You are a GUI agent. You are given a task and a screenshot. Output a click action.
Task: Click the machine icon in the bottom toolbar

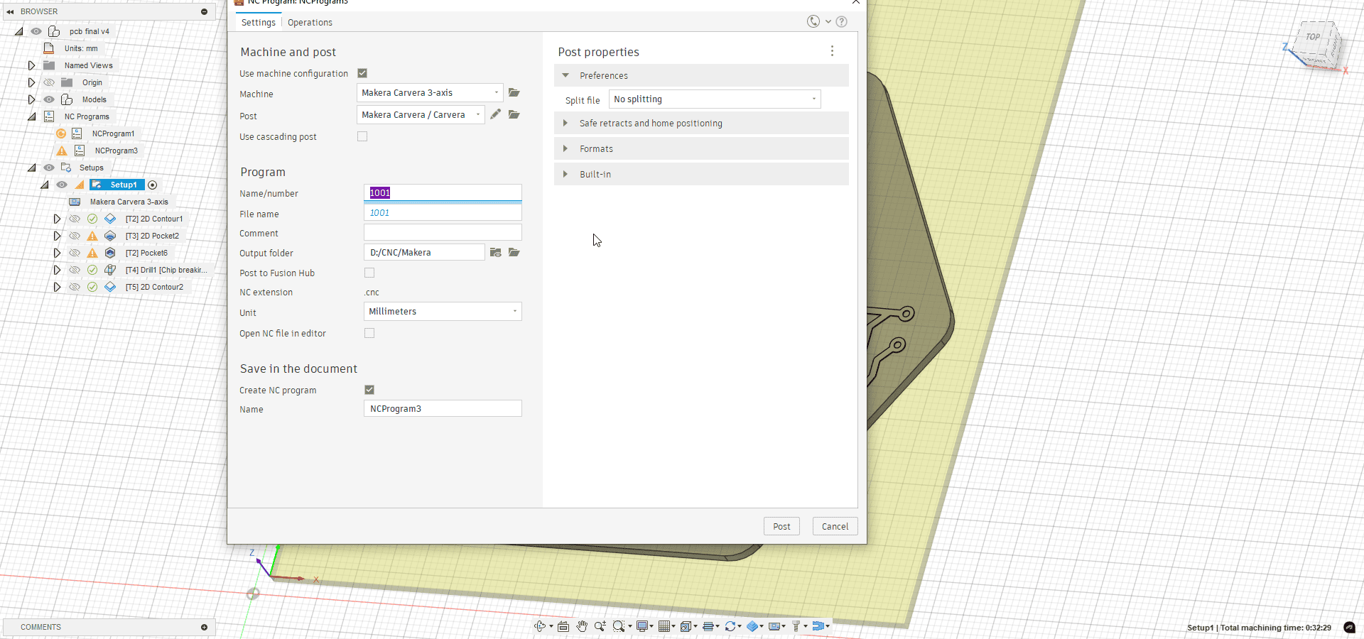[x=774, y=626]
